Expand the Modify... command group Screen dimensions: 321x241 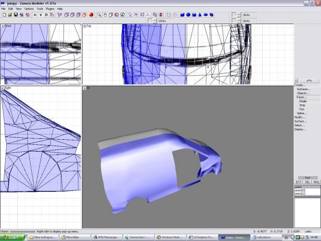point(300,117)
